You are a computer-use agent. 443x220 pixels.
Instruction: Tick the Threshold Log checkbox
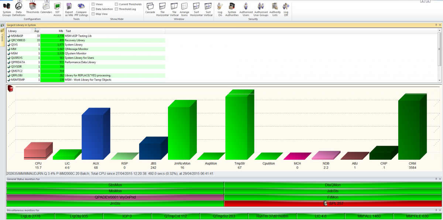(x=117, y=9)
